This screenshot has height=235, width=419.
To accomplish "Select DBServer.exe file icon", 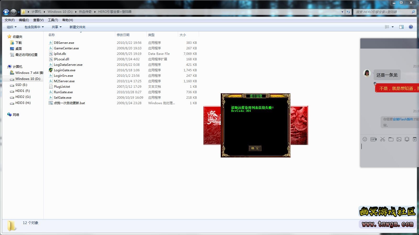I will [51, 43].
